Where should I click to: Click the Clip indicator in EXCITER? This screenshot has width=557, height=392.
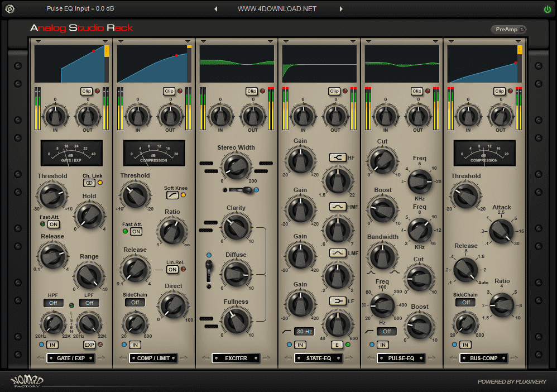tap(252, 92)
